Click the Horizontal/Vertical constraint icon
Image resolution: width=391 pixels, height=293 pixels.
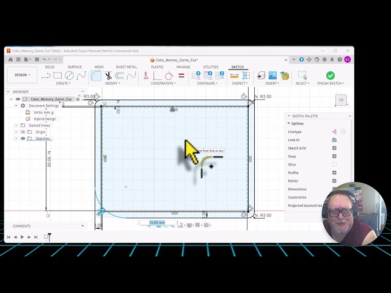[146, 76]
